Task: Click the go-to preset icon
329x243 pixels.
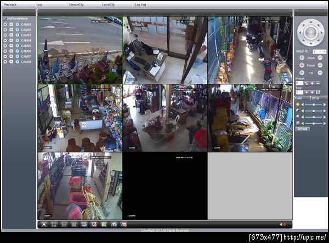Action: 307,83
